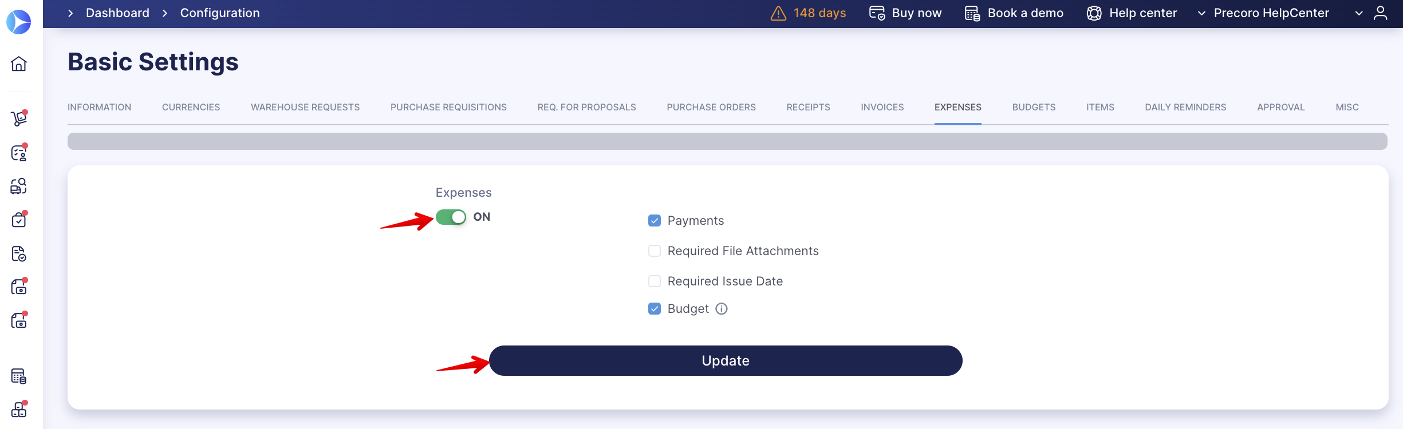Check the Required Issue Date option
This screenshot has height=429, width=1403.
(x=655, y=281)
